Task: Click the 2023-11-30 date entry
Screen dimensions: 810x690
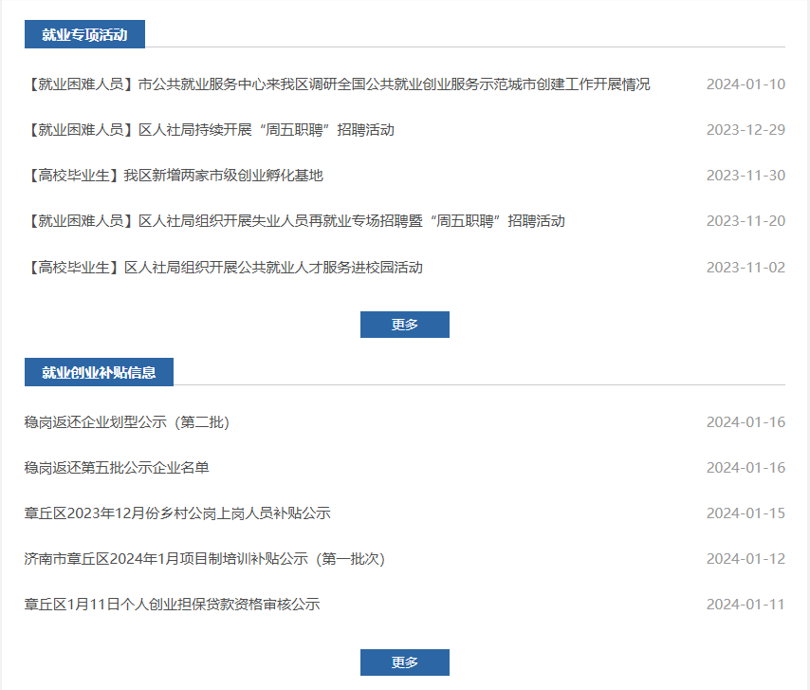Action: (x=746, y=176)
